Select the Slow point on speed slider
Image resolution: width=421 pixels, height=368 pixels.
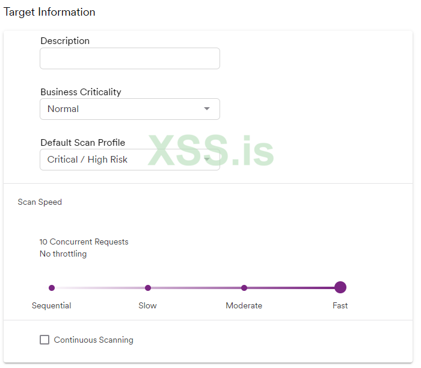click(148, 288)
